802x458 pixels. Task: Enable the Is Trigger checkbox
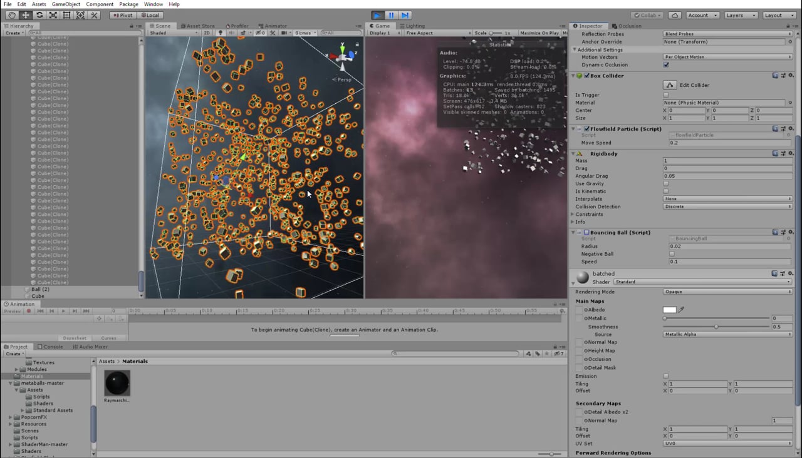[666, 95]
